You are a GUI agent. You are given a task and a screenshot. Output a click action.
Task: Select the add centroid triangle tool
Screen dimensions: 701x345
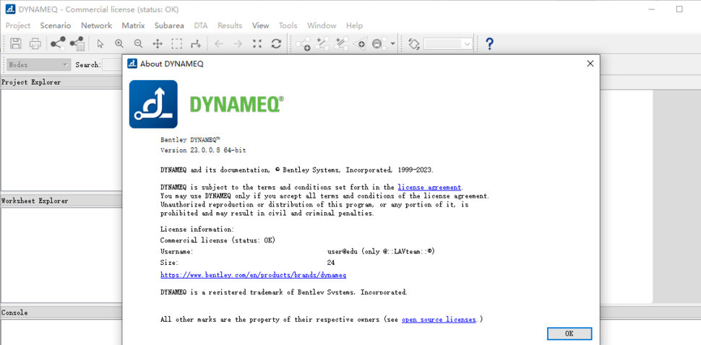(360, 44)
